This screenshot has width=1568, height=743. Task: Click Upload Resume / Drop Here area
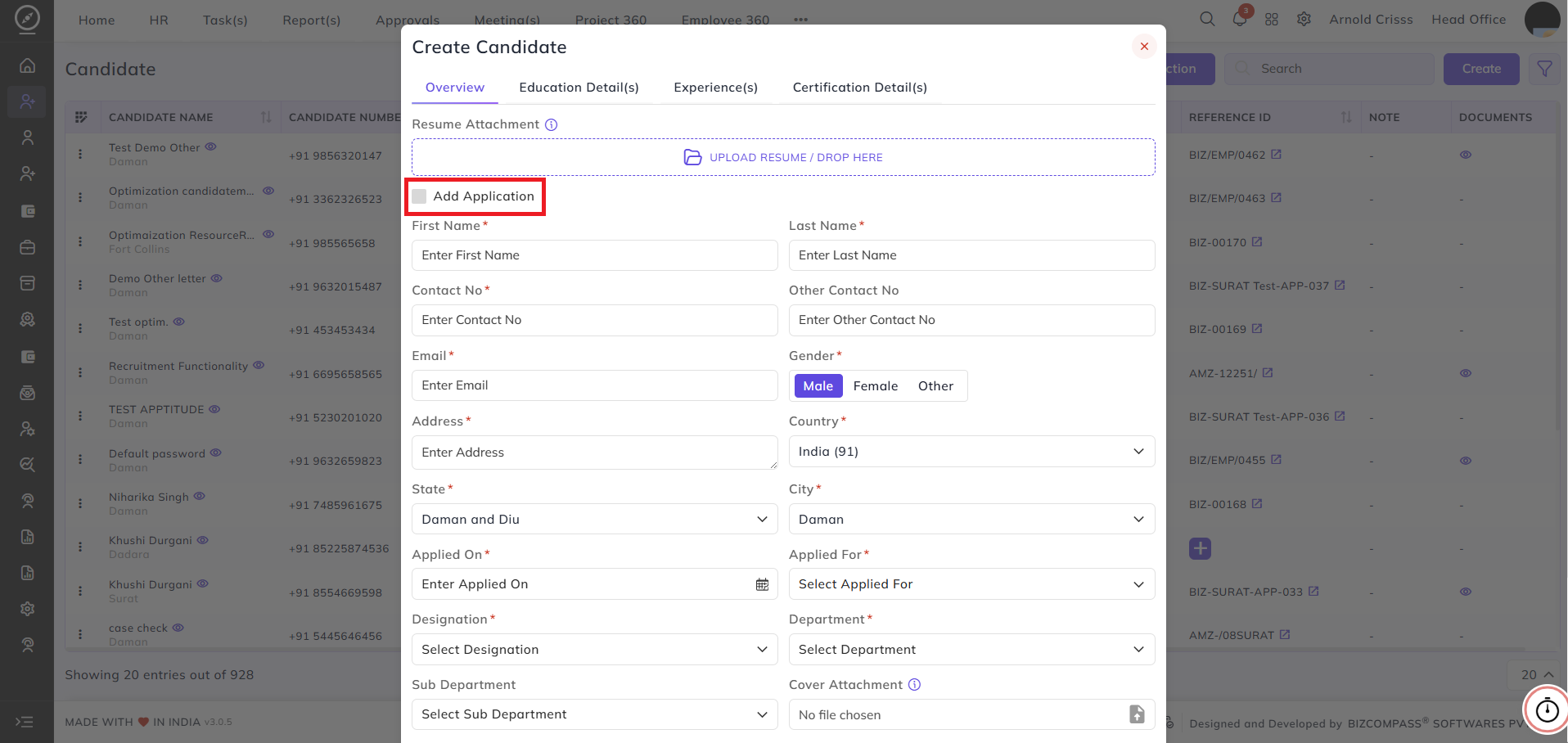coord(783,157)
